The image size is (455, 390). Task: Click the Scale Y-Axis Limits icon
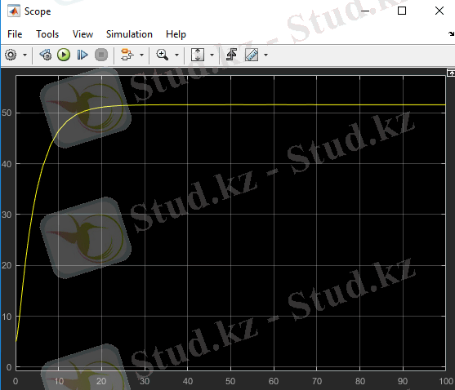[x=198, y=55]
